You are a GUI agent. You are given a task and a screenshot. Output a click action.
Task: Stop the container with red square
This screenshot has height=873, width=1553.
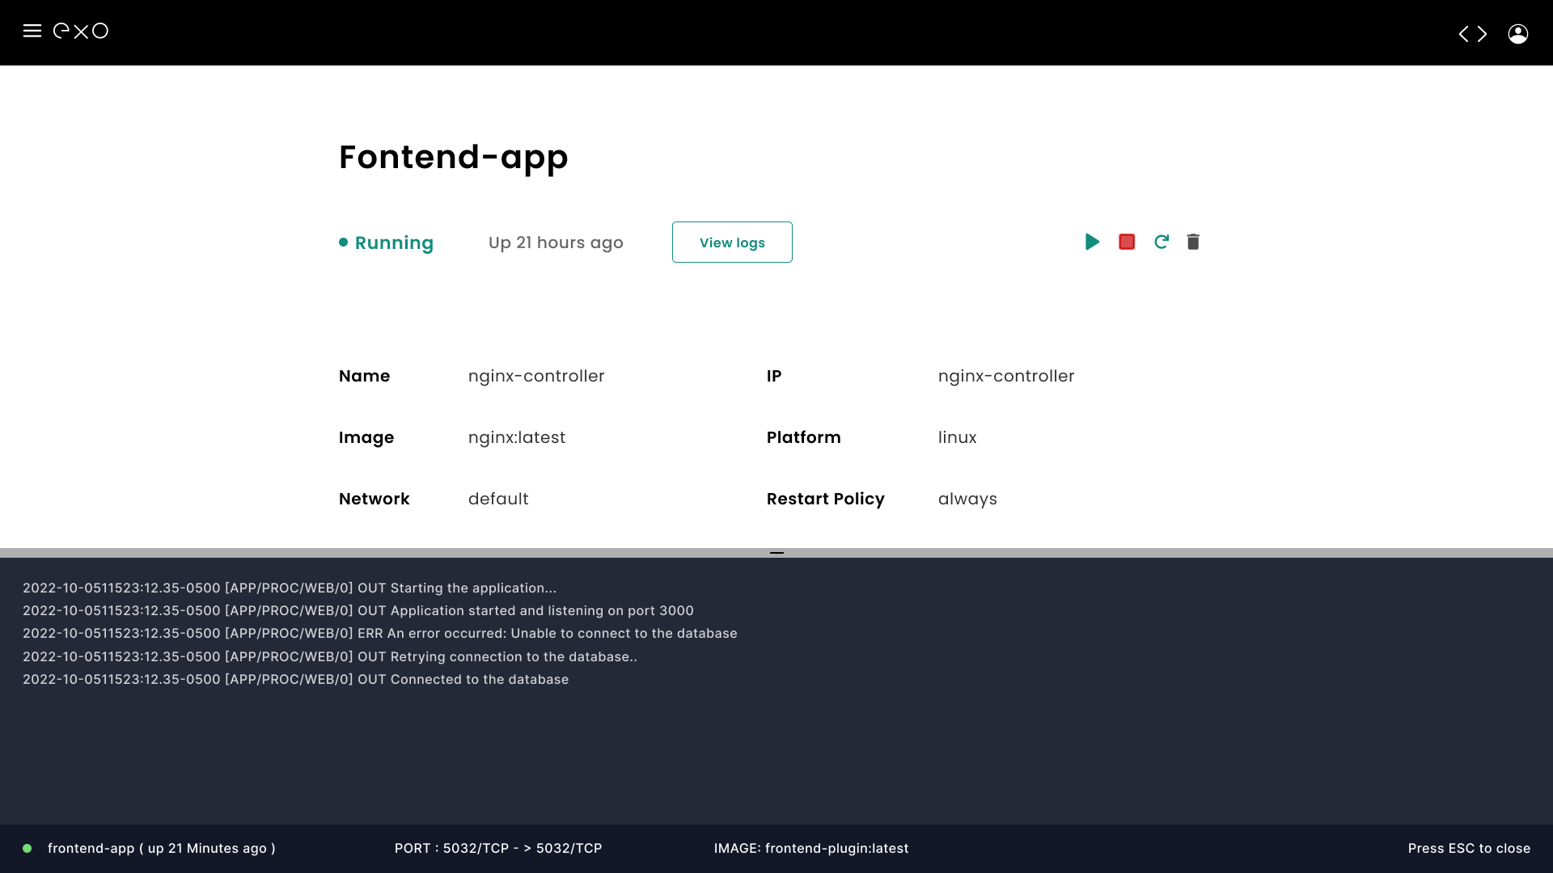coord(1127,242)
